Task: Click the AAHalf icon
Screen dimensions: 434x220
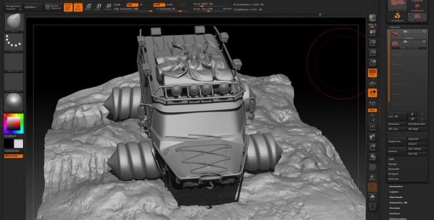Action: (x=372, y=62)
